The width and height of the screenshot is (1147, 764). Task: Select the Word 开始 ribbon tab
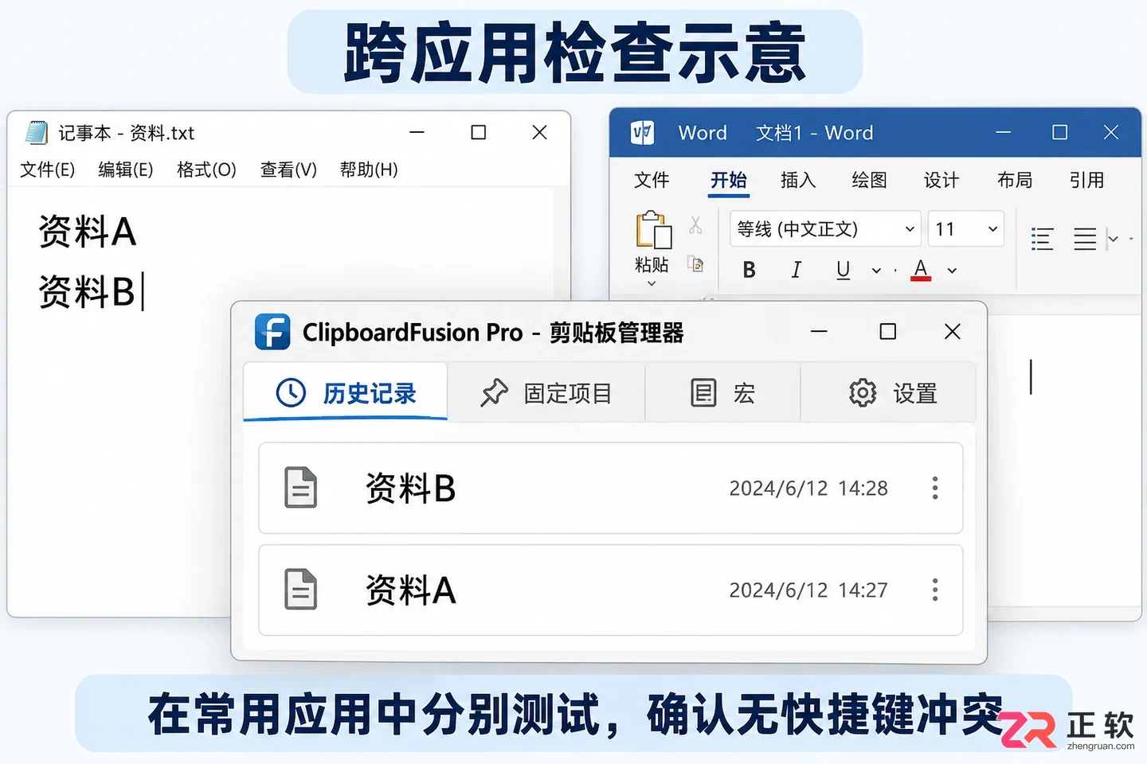click(x=728, y=181)
